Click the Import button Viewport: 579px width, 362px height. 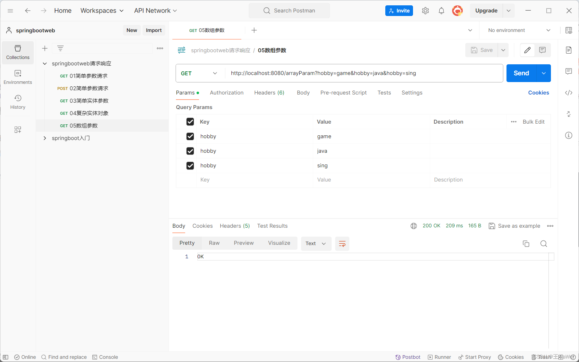(154, 30)
